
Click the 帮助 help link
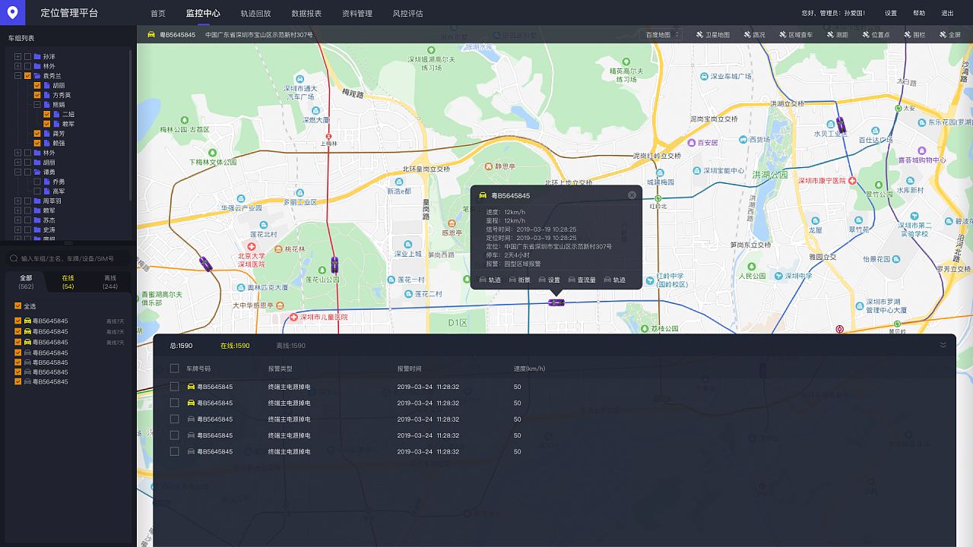(x=919, y=14)
